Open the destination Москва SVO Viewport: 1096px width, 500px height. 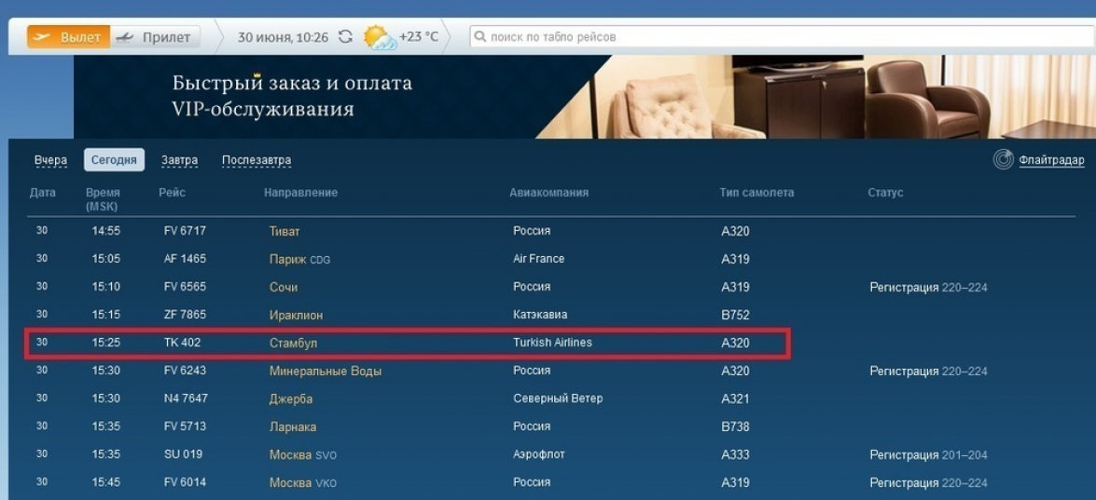(x=303, y=454)
